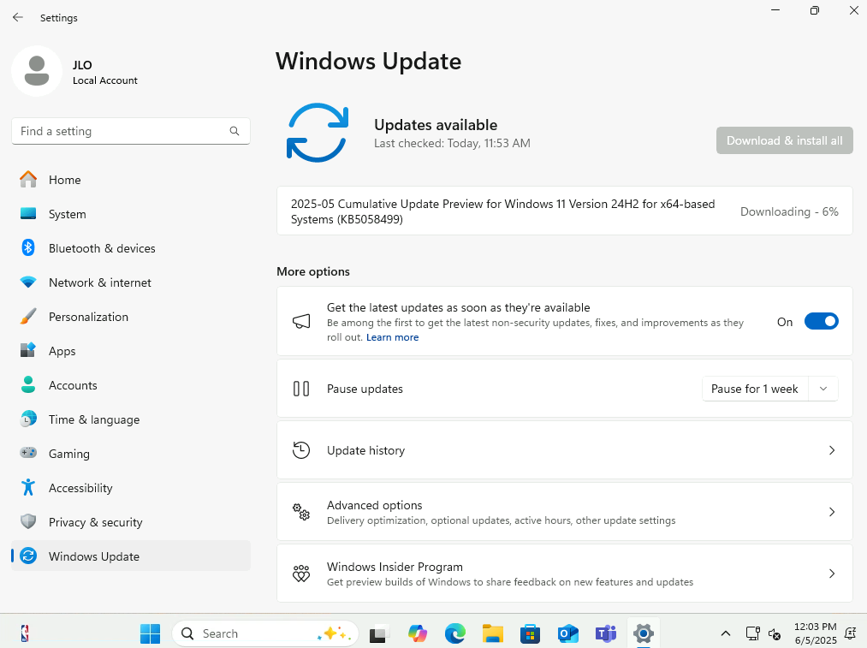Open System settings category
Image resolution: width=867 pixels, height=648 pixels.
[x=130, y=213]
